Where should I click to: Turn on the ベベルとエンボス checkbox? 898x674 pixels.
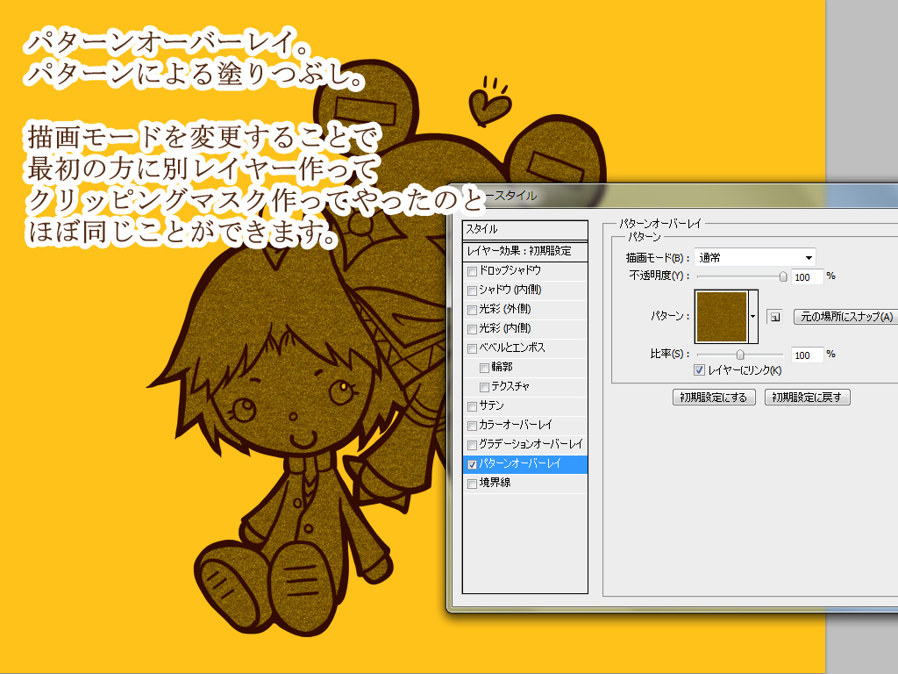tap(473, 348)
